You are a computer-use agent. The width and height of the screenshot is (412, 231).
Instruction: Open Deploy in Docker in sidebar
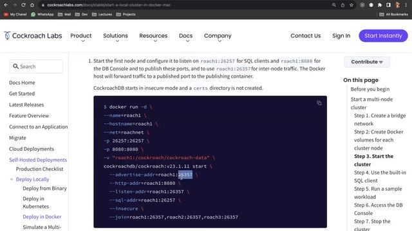tap(42, 217)
